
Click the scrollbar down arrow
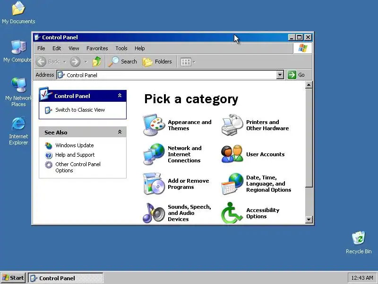tap(309, 219)
